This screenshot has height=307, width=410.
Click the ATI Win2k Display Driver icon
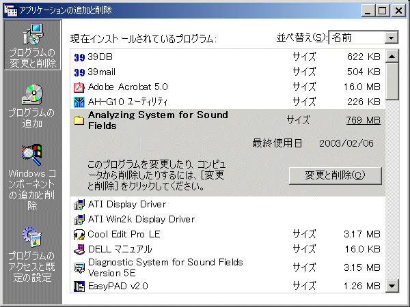[x=79, y=220]
